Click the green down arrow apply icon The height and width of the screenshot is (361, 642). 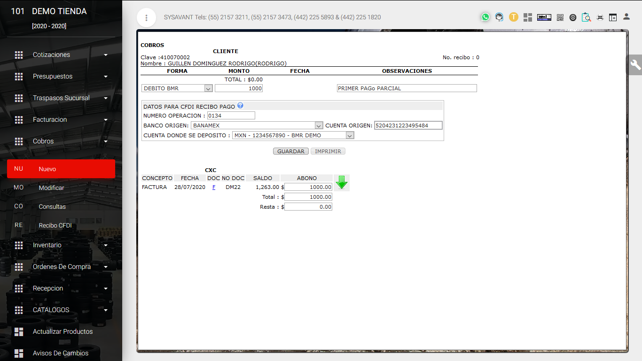click(342, 182)
